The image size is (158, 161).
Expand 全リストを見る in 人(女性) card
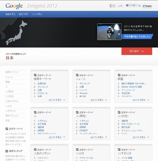(141, 137)
